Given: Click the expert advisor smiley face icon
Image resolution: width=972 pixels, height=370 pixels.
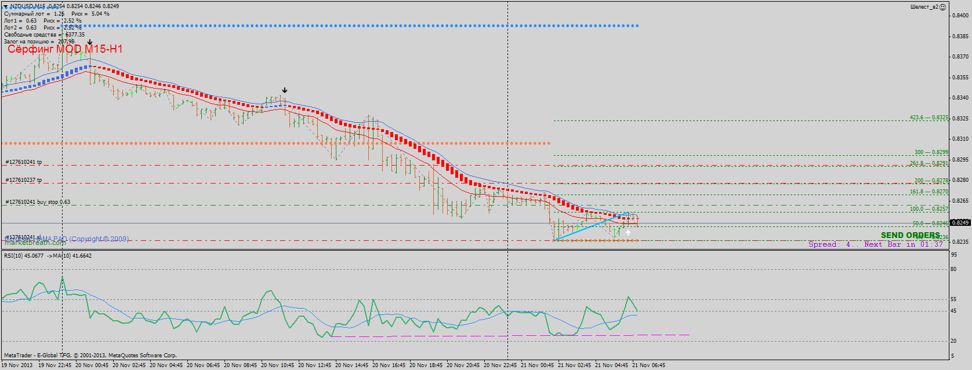Looking at the screenshot, I should coord(943,7).
